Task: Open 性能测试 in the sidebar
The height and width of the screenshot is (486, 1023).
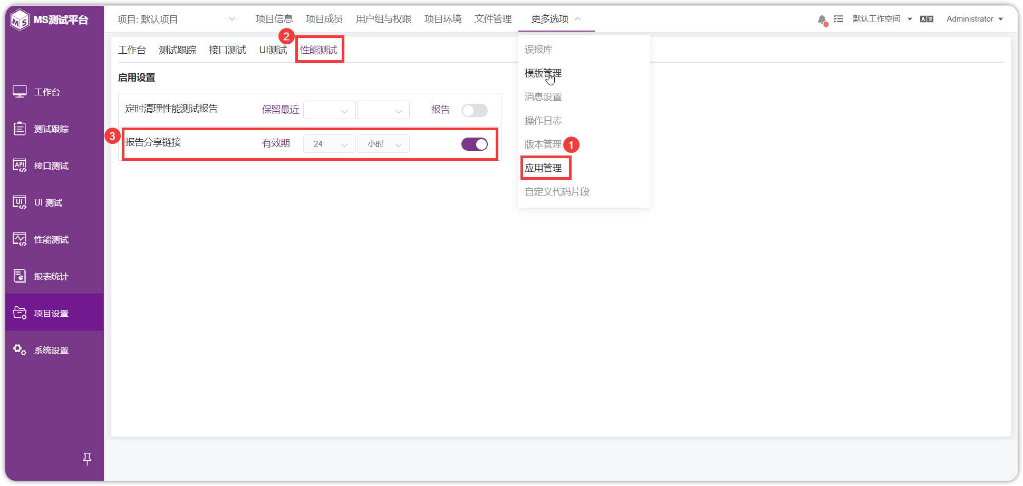Action: coord(54,239)
